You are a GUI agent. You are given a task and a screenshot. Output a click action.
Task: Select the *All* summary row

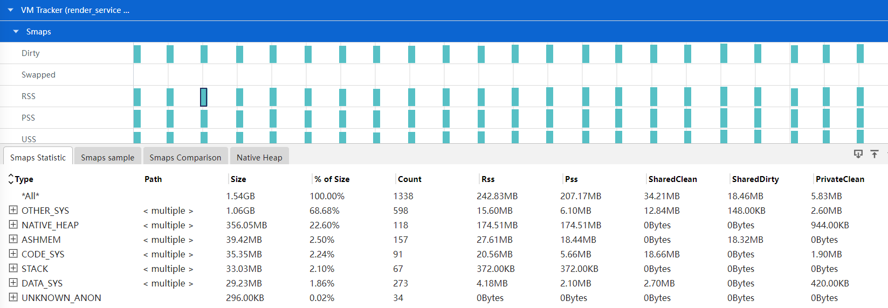[x=30, y=196]
